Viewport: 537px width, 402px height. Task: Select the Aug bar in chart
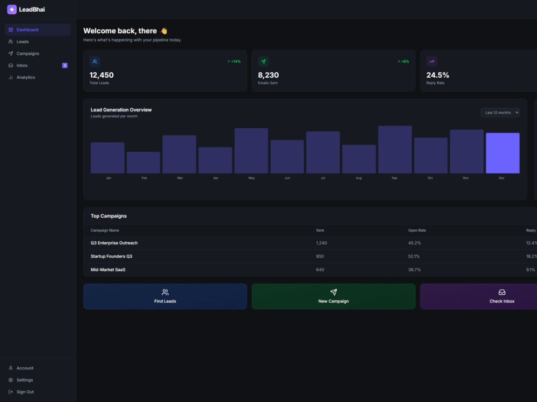point(359,159)
